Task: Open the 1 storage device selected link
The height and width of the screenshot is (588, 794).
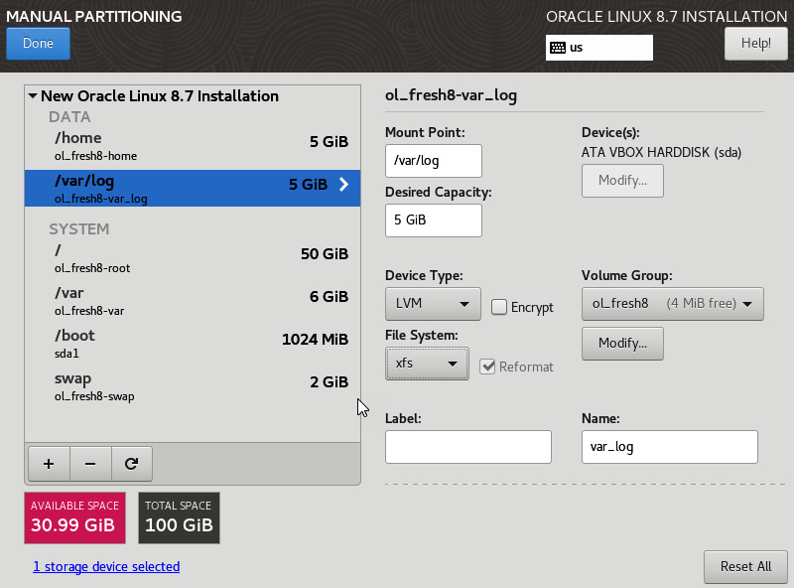Action: point(106,567)
